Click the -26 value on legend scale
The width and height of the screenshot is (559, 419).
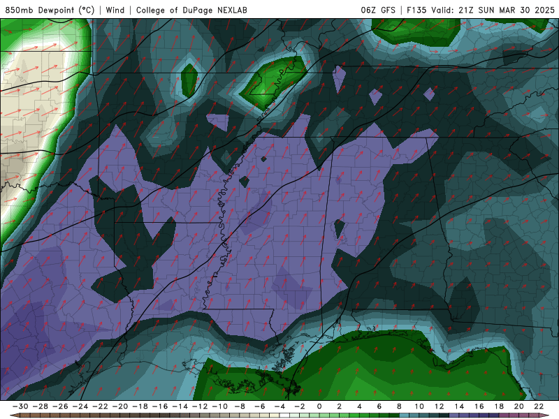point(60,406)
